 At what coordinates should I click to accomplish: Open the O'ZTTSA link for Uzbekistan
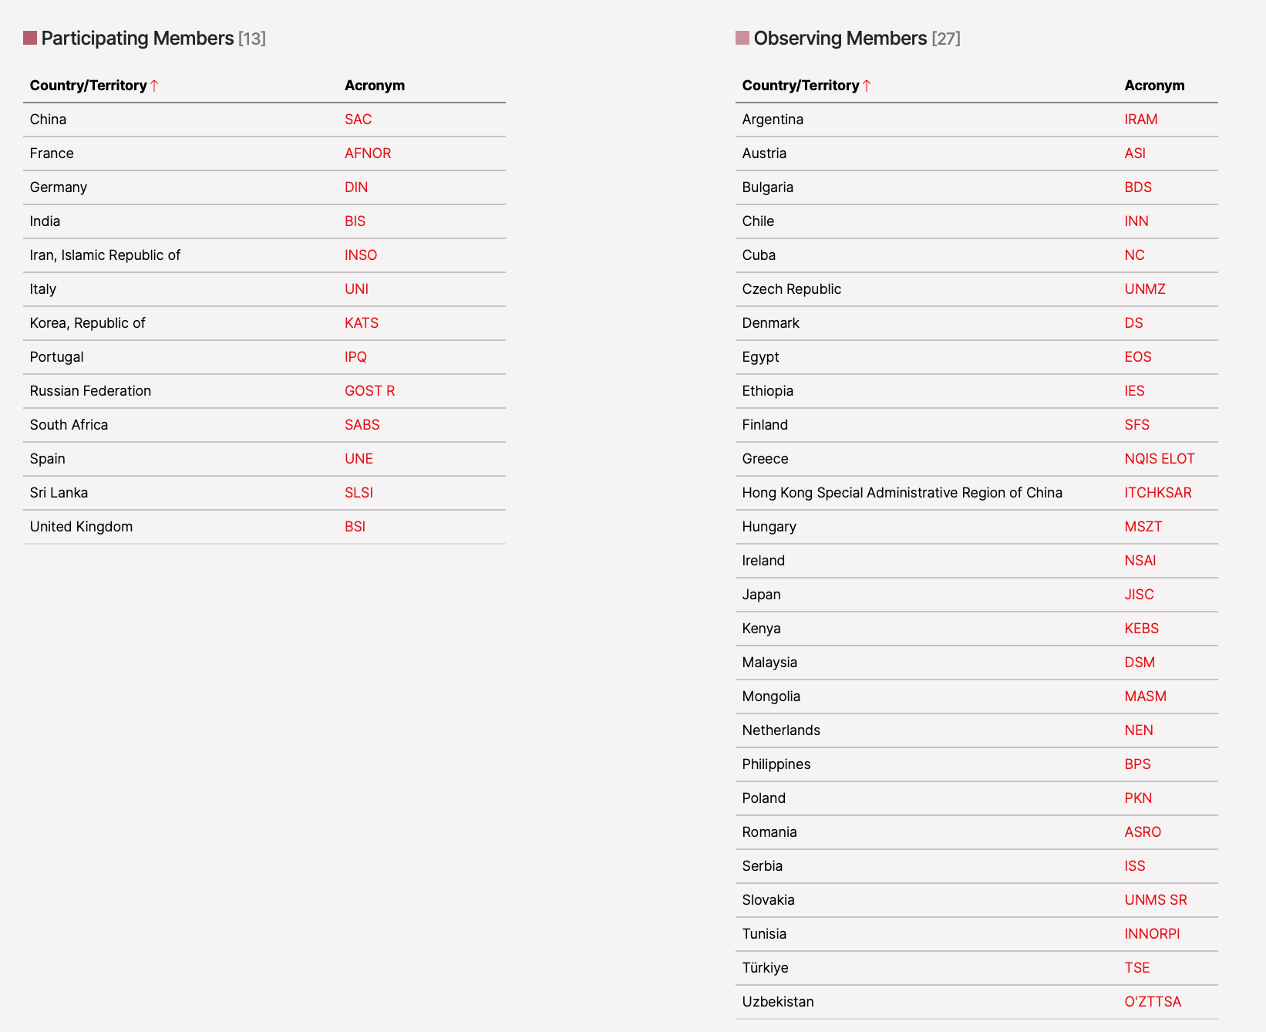[x=1152, y=1002]
